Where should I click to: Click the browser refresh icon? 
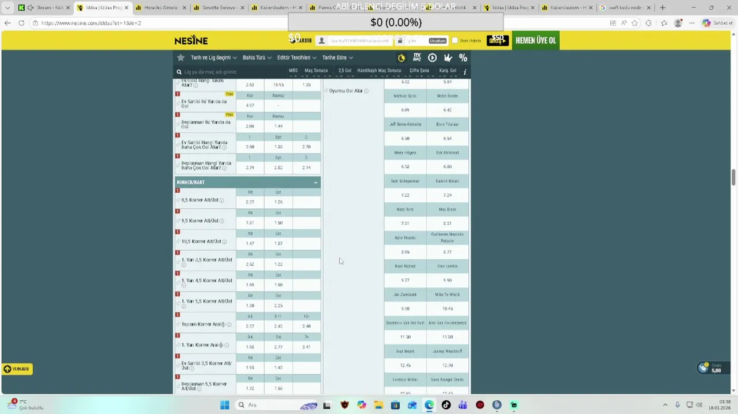tap(21, 23)
